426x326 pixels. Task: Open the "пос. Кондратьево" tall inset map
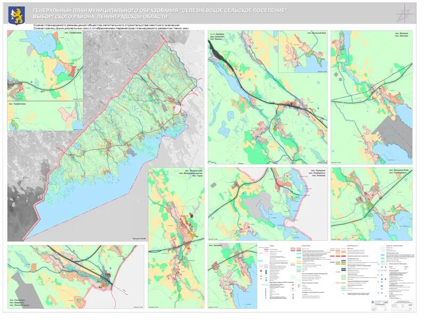click(176, 238)
